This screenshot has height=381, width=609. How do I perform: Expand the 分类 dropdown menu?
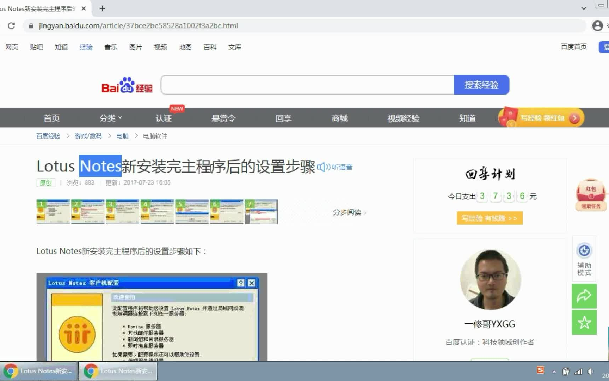[110, 118]
